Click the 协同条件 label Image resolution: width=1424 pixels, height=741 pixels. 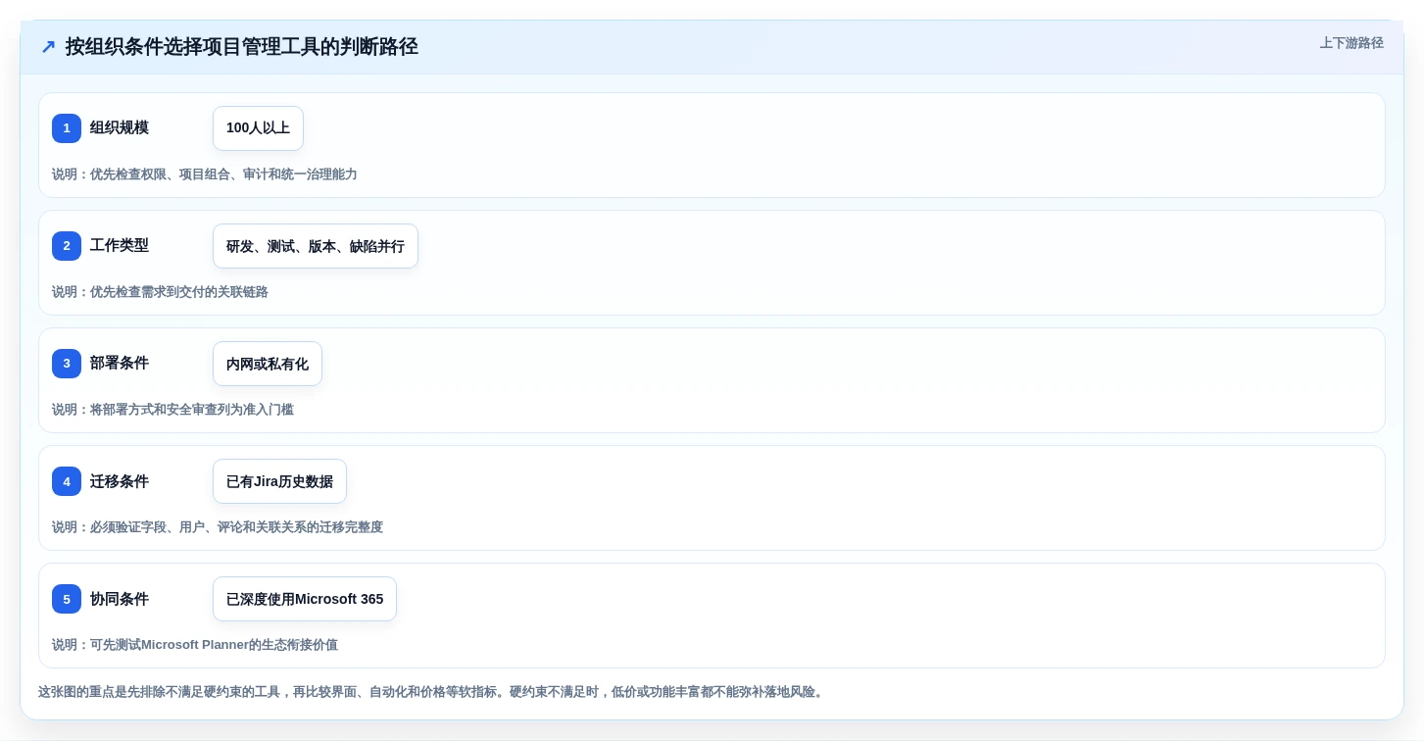point(120,599)
